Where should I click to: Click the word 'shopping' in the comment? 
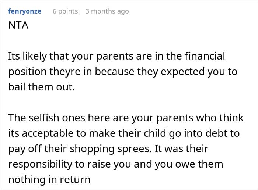[92, 149]
